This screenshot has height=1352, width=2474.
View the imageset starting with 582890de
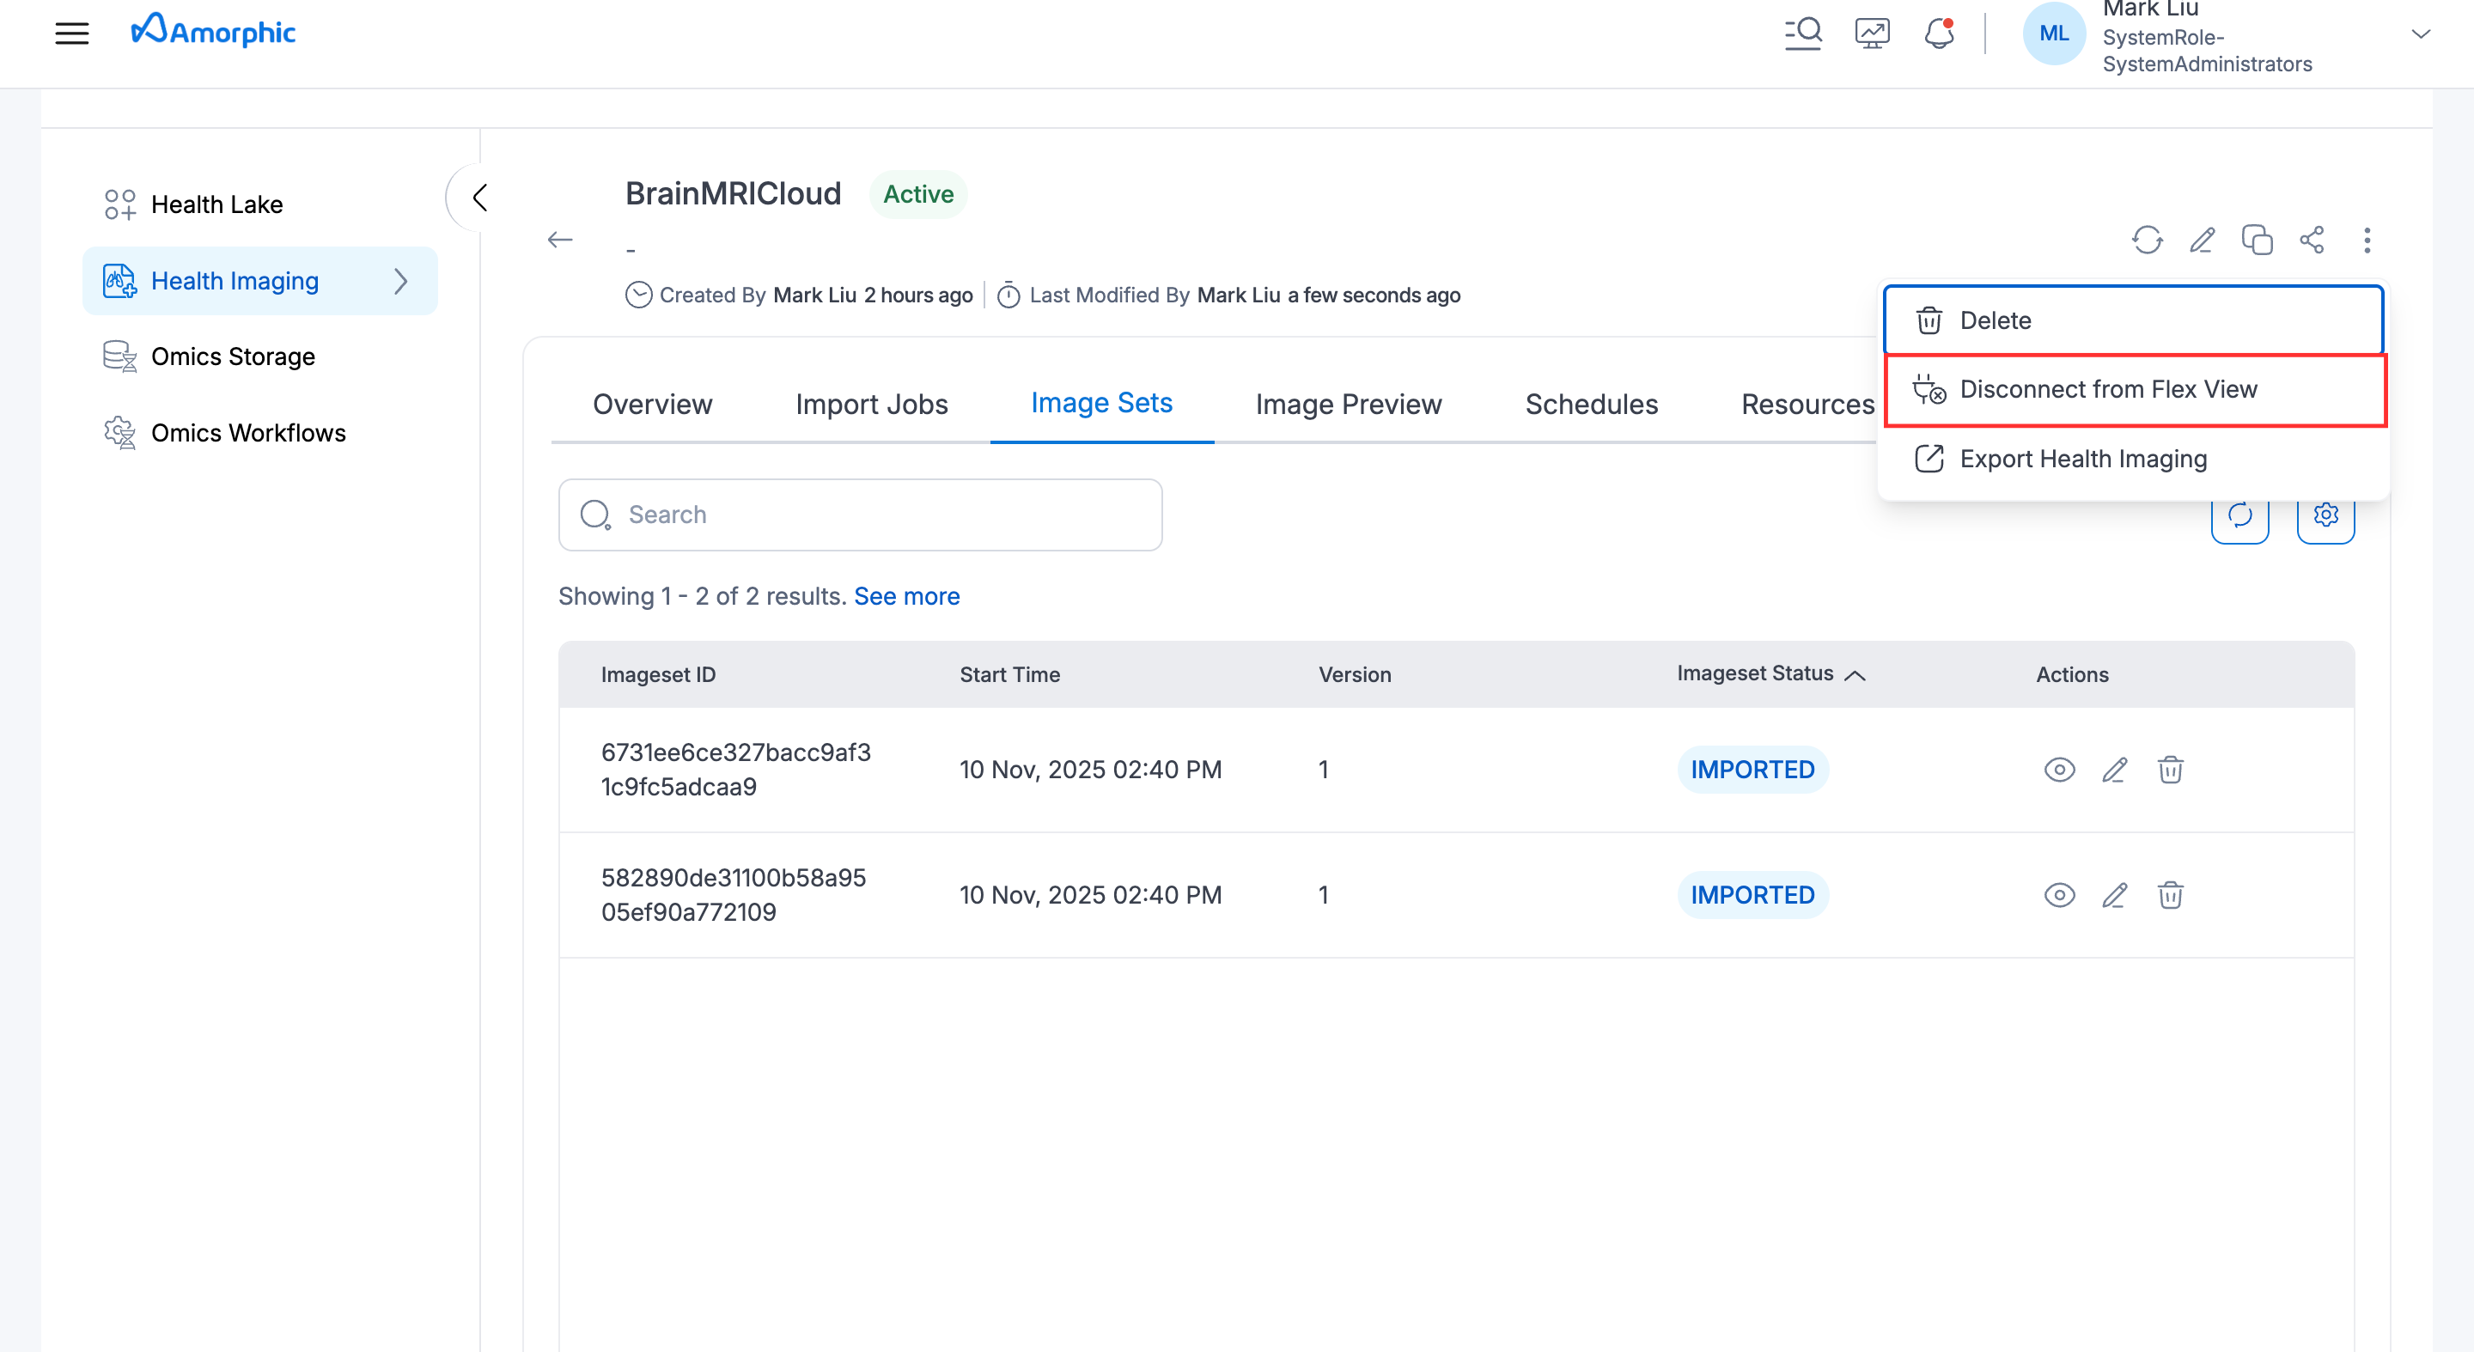(x=2058, y=895)
